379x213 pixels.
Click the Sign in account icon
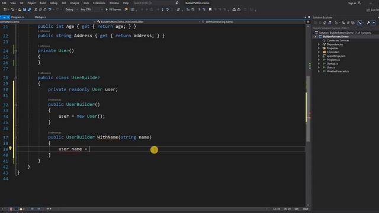(359, 3)
